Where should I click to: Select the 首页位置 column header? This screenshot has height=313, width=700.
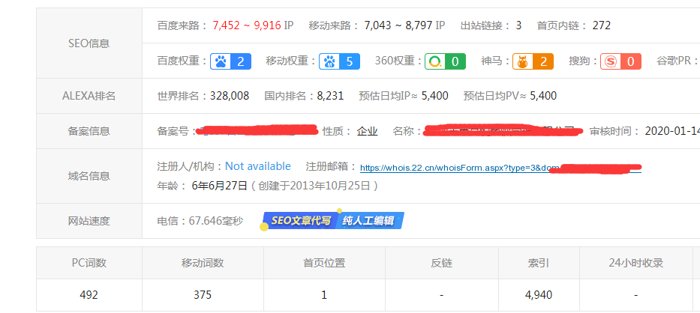(324, 263)
